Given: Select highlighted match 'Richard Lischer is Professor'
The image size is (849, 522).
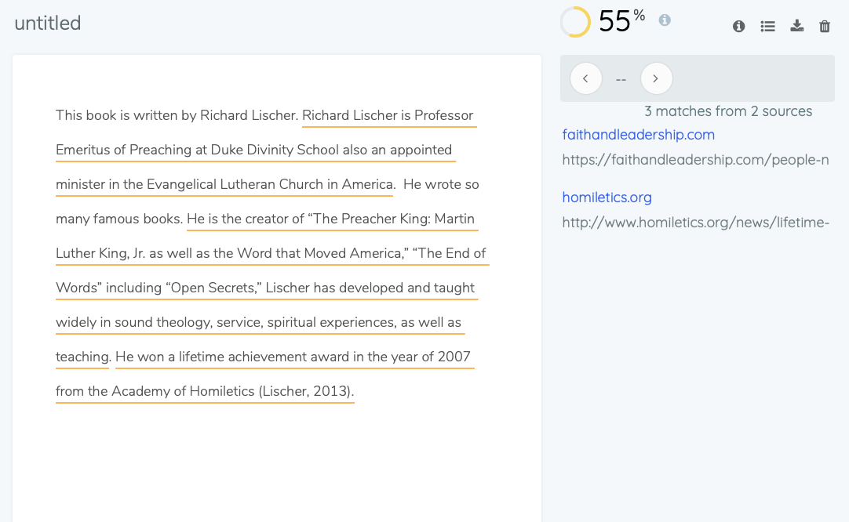Looking at the screenshot, I should [388, 116].
